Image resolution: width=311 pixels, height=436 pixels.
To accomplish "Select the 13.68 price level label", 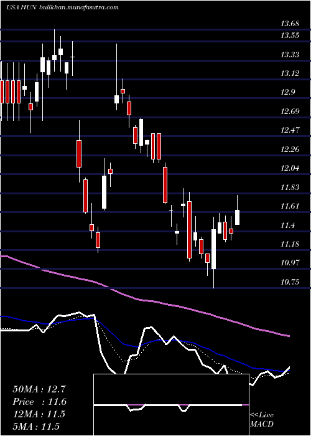I will (x=290, y=24).
